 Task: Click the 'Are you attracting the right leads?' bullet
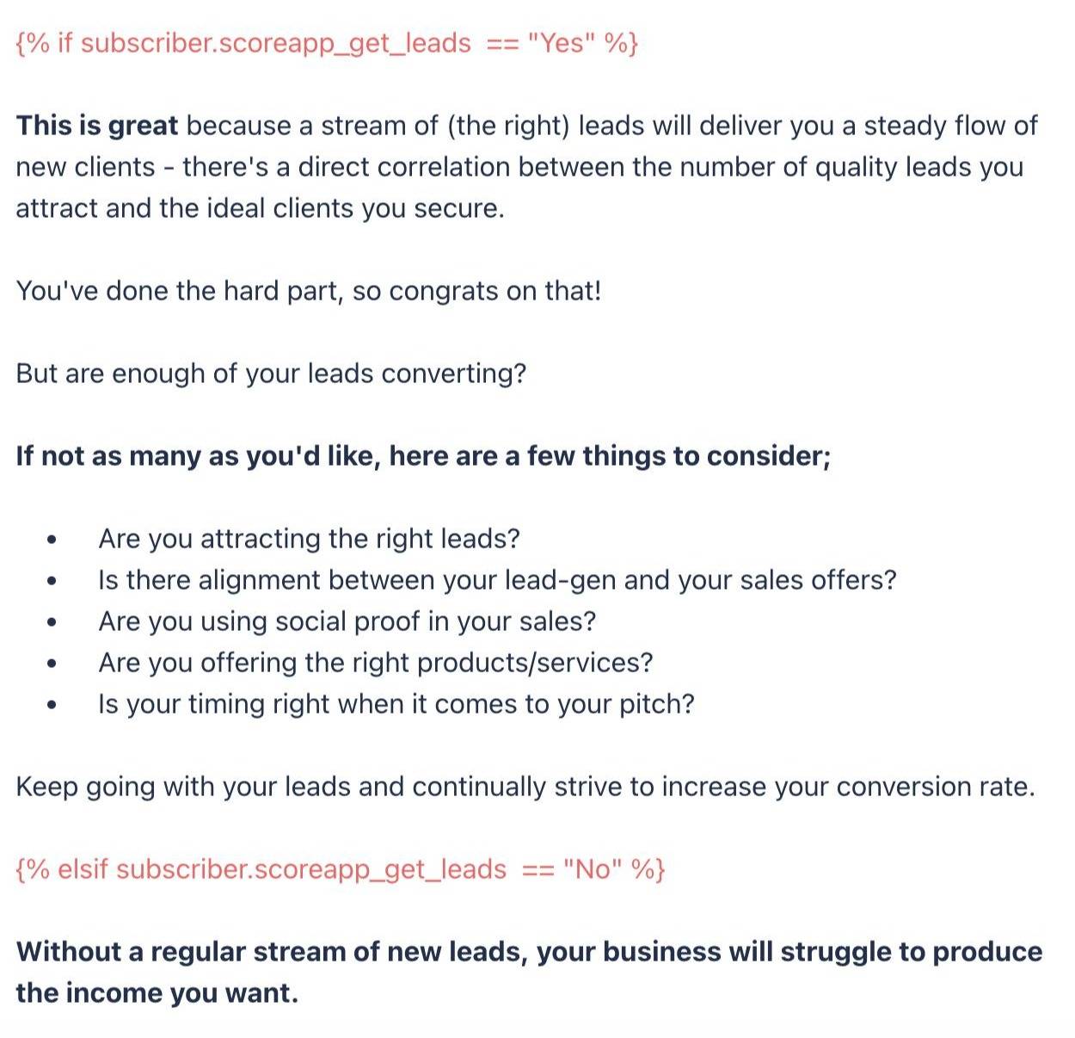click(310, 539)
